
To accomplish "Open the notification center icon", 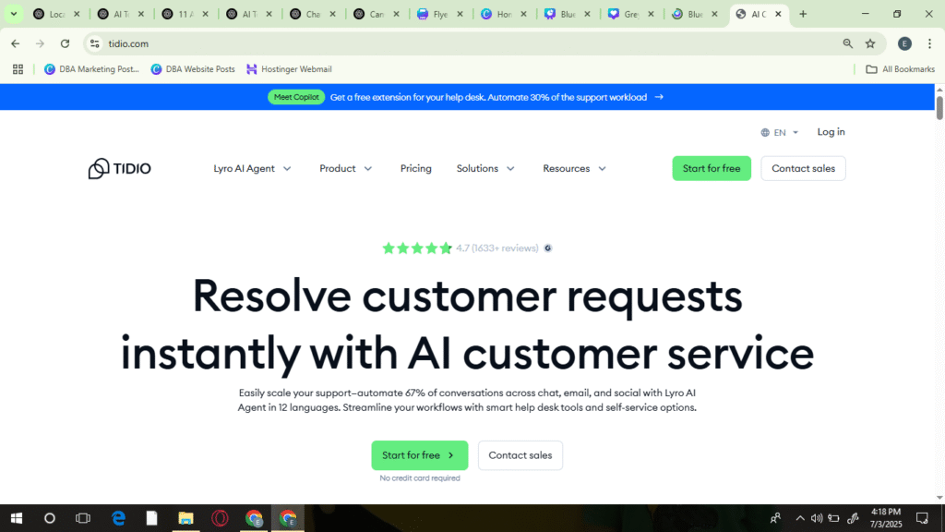I will click(x=922, y=518).
